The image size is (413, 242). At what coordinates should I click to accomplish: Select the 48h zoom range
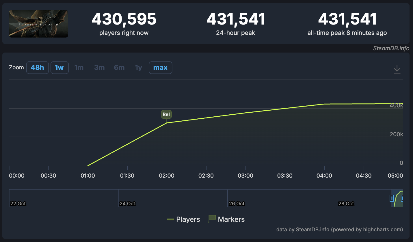click(38, 68)
